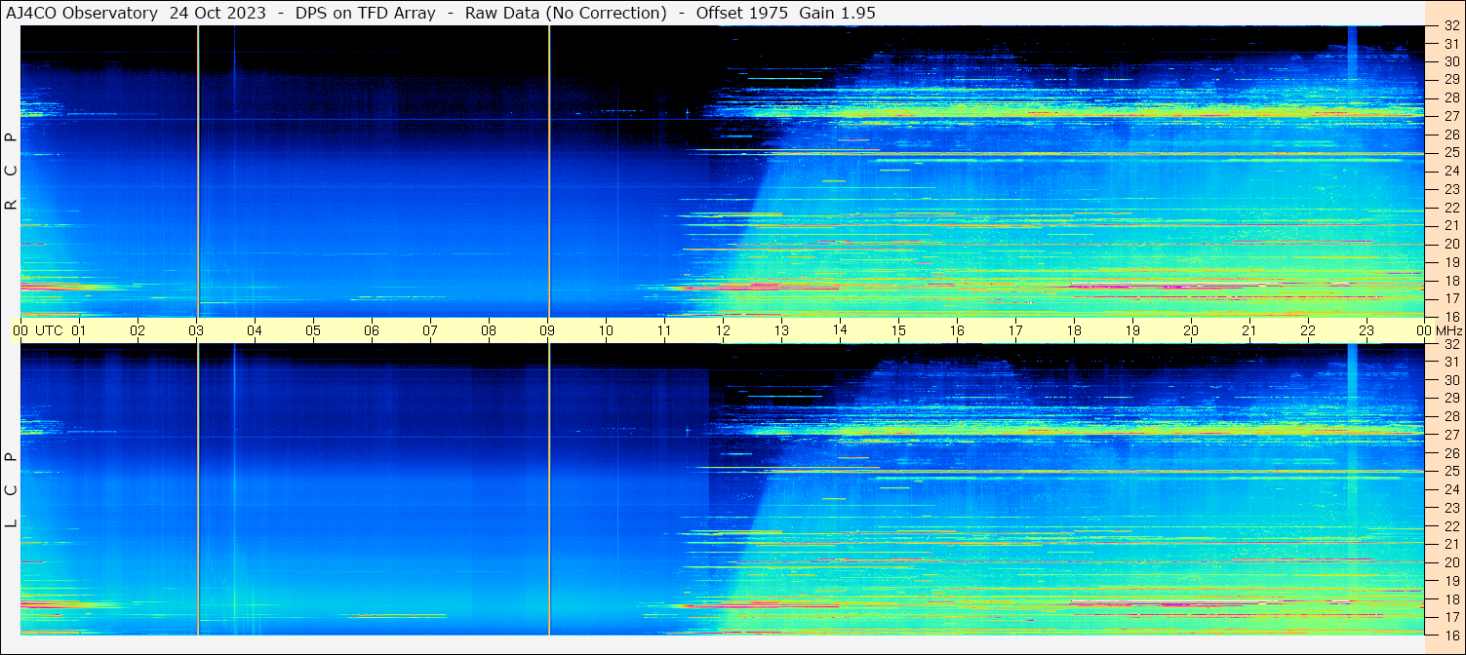Image resolution: width=1466 pixels, height=655 pixels.
Task: Click the "L C P" polarization label
Action: pyautogui.click(x=11, y=490)
